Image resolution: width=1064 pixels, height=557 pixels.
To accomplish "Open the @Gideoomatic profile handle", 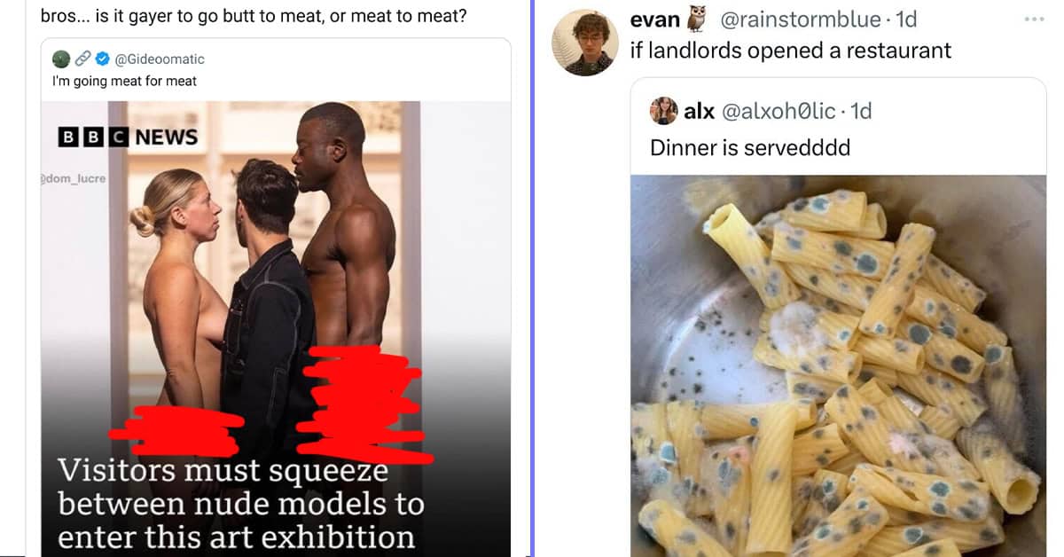I will [x=160, y=59].
